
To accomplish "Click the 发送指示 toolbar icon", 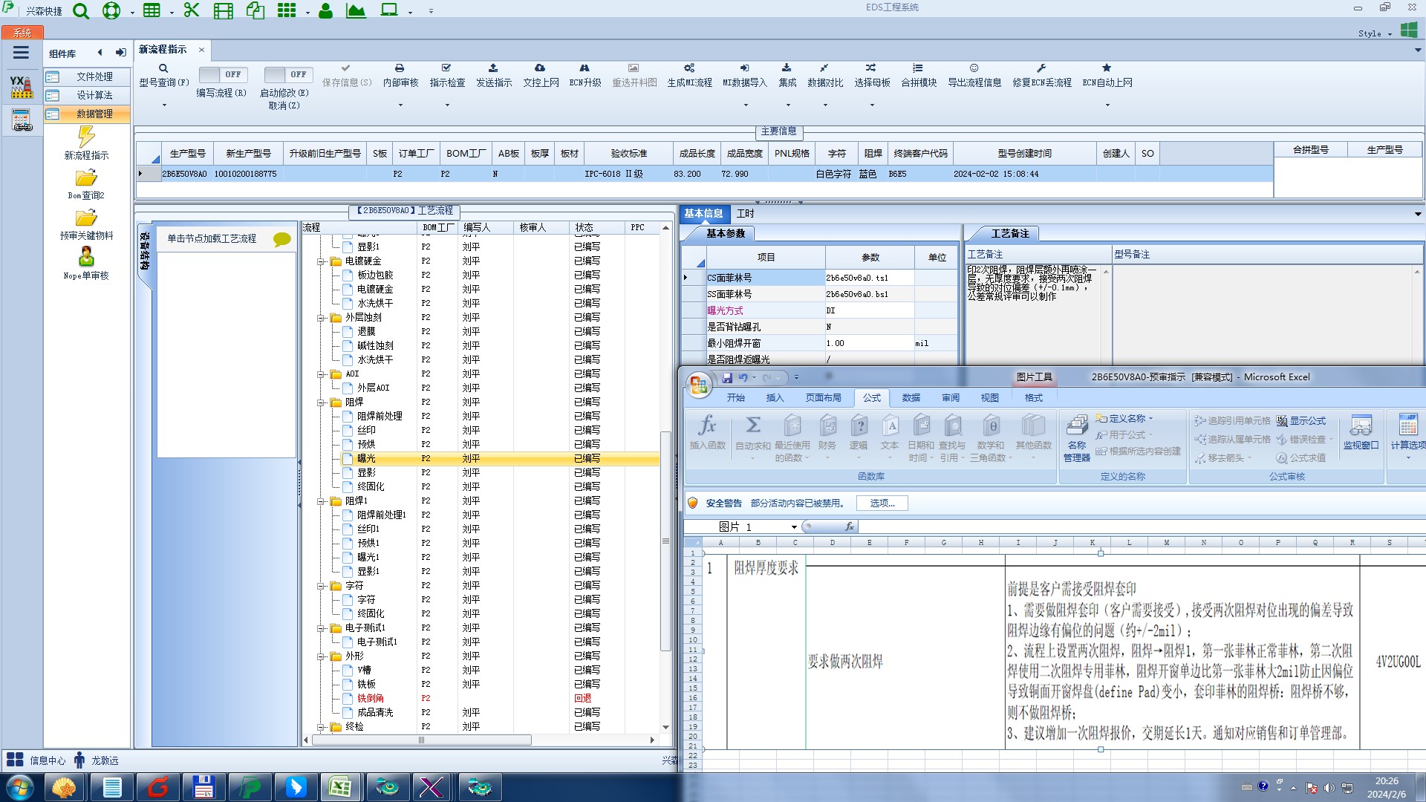I will pos(493,68).
